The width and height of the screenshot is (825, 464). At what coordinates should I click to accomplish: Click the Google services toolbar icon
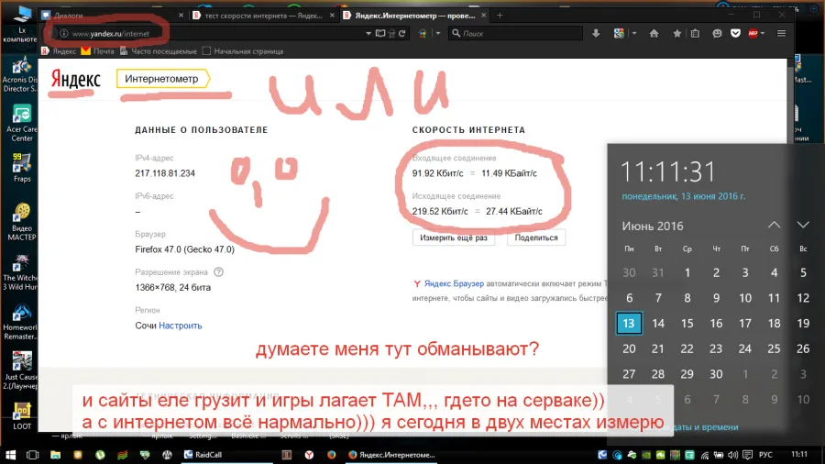(620, 34)
